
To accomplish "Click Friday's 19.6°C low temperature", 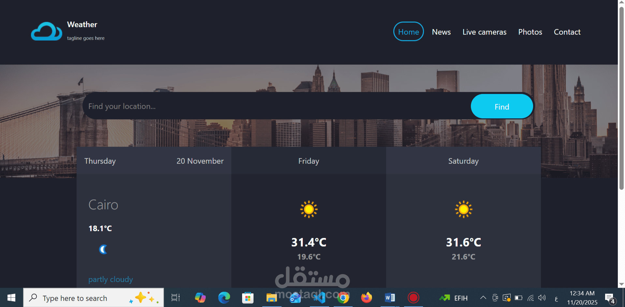I will point(309,257).
